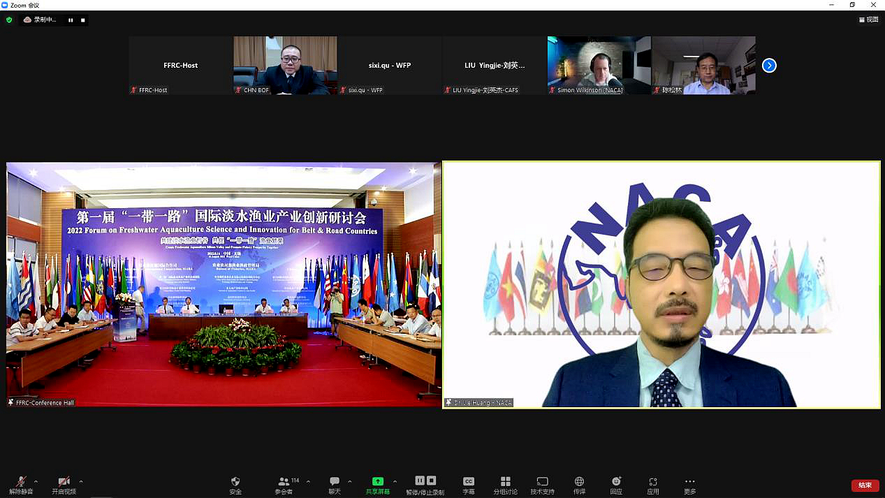Click the muted mic icon on FFRC-Host
Viewport: 885px width, 498px height.
[x=134, y=90]
